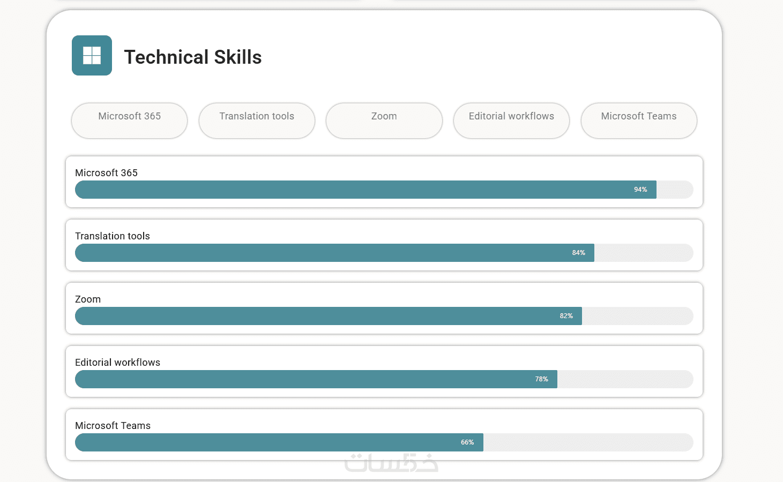Click the 84% value label
The height and width of the screenshot is (482, 783).
coord(579,253)
